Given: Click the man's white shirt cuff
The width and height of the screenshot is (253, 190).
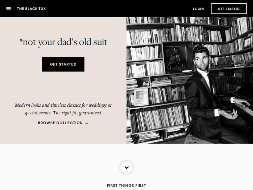Looking at the screenshot, I should [x=217, y=112].
